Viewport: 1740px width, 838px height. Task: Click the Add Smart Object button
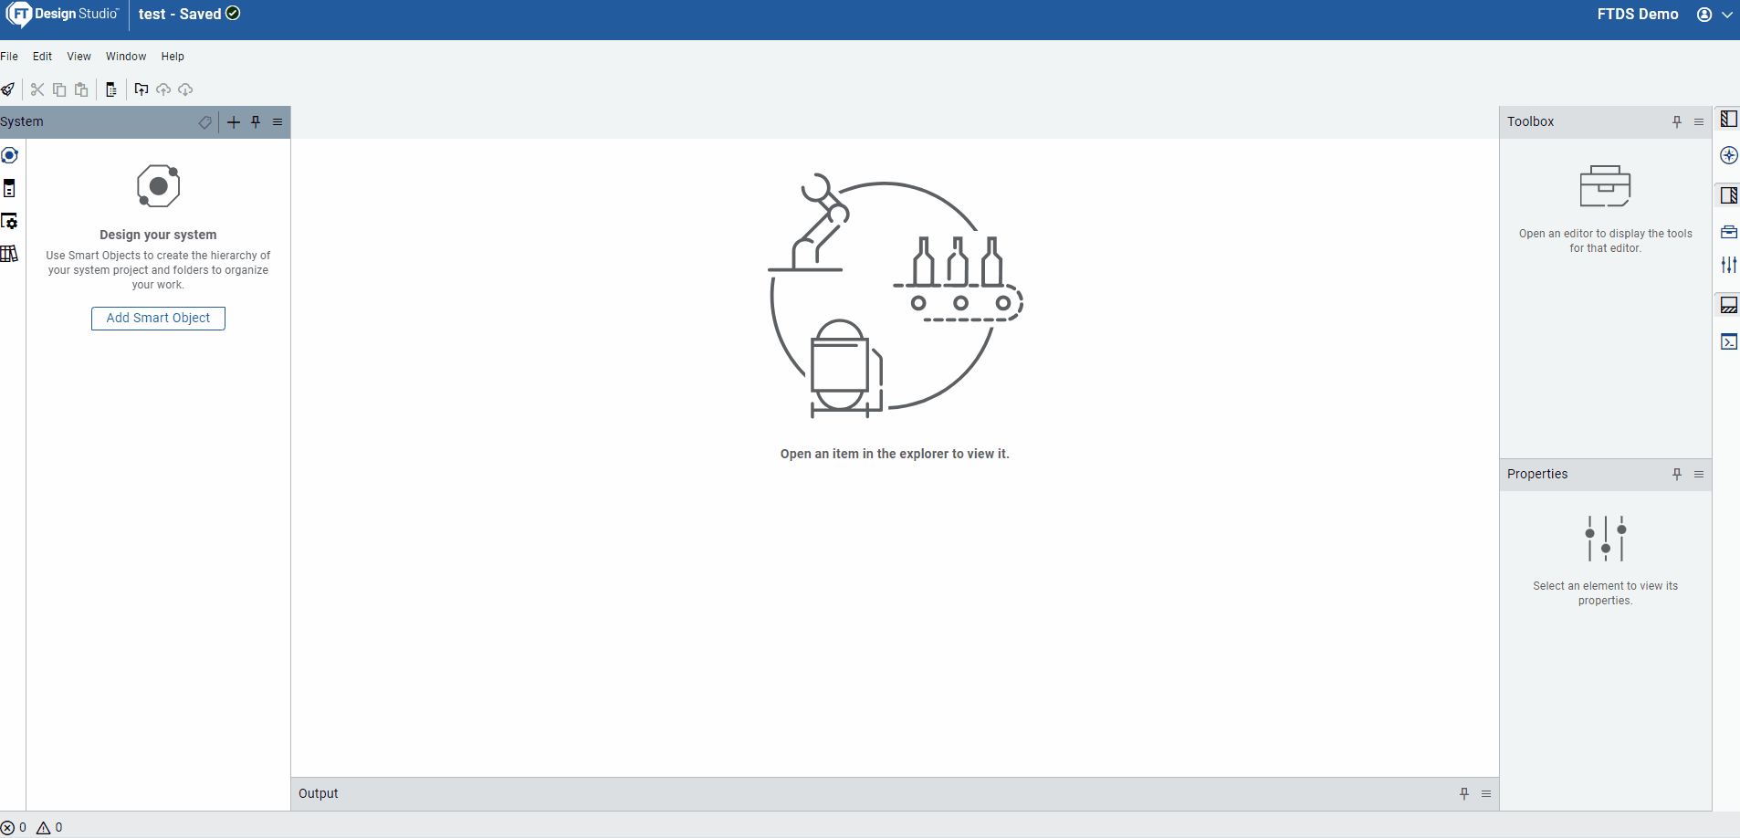click(158, 318)
